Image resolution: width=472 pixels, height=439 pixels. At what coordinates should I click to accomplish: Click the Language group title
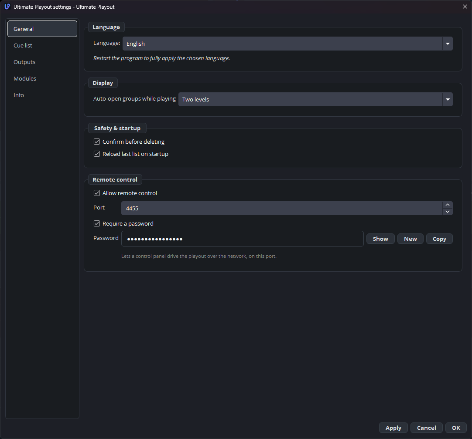[x=106, y=27]
